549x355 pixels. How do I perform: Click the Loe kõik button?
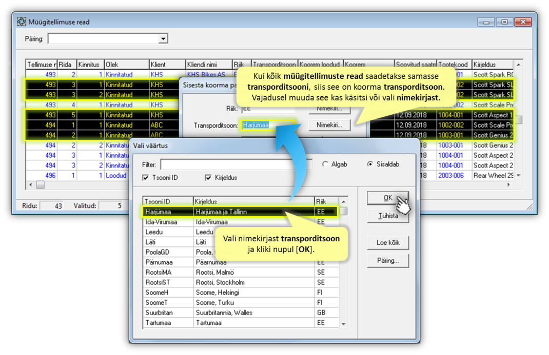tap(388, 243)
